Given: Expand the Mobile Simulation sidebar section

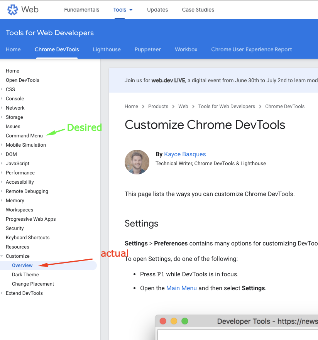Looking at the screenshot, I should pyautogui.click(x=3, y=145).
